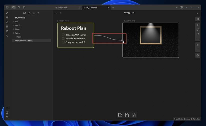Add note from vault to canvas
The height and width of the screenshot is (126, 206).
127,115
